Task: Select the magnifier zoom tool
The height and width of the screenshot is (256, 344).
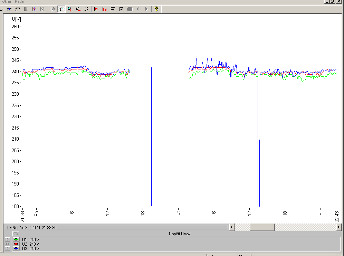Action: tap(61, 9)
